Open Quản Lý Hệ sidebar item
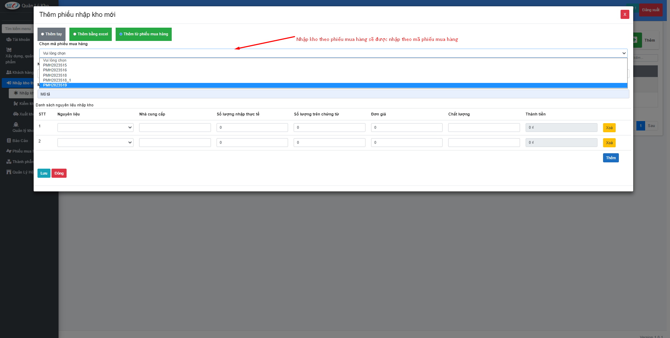Screen dimensions: 670x338 (20, 172)
